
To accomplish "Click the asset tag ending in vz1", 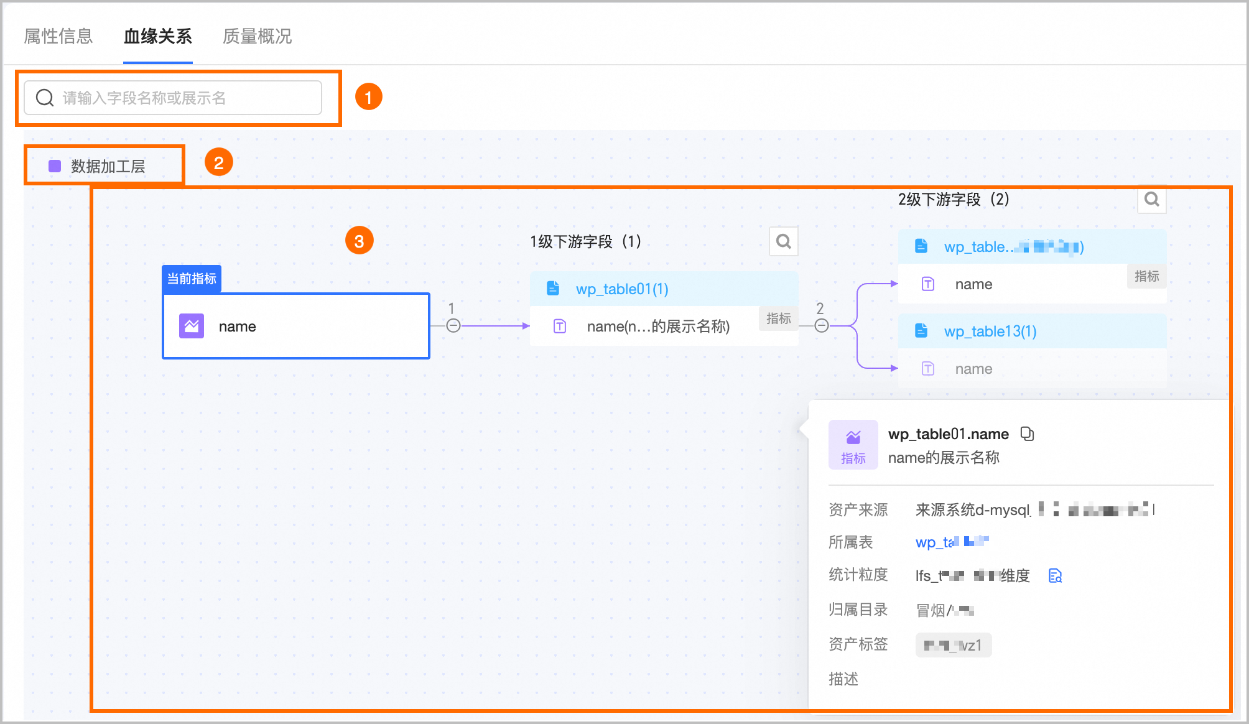I will 953,645.
